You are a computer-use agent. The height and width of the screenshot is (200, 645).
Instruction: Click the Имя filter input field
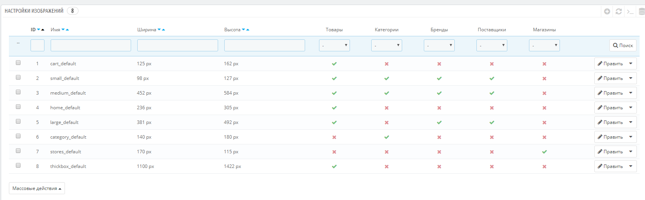(x=91, y=46)
